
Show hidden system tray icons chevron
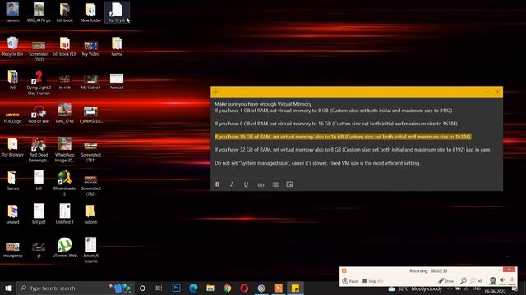point(450,288)
